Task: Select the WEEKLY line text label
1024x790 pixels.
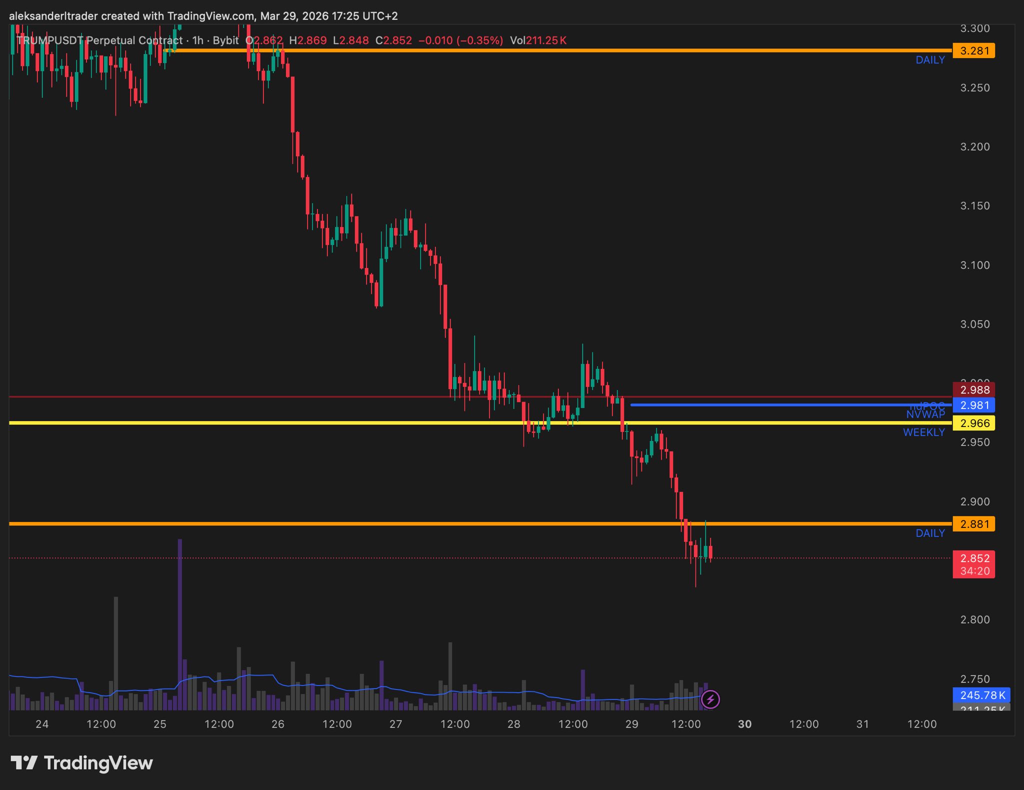Action: click(923, 432)
